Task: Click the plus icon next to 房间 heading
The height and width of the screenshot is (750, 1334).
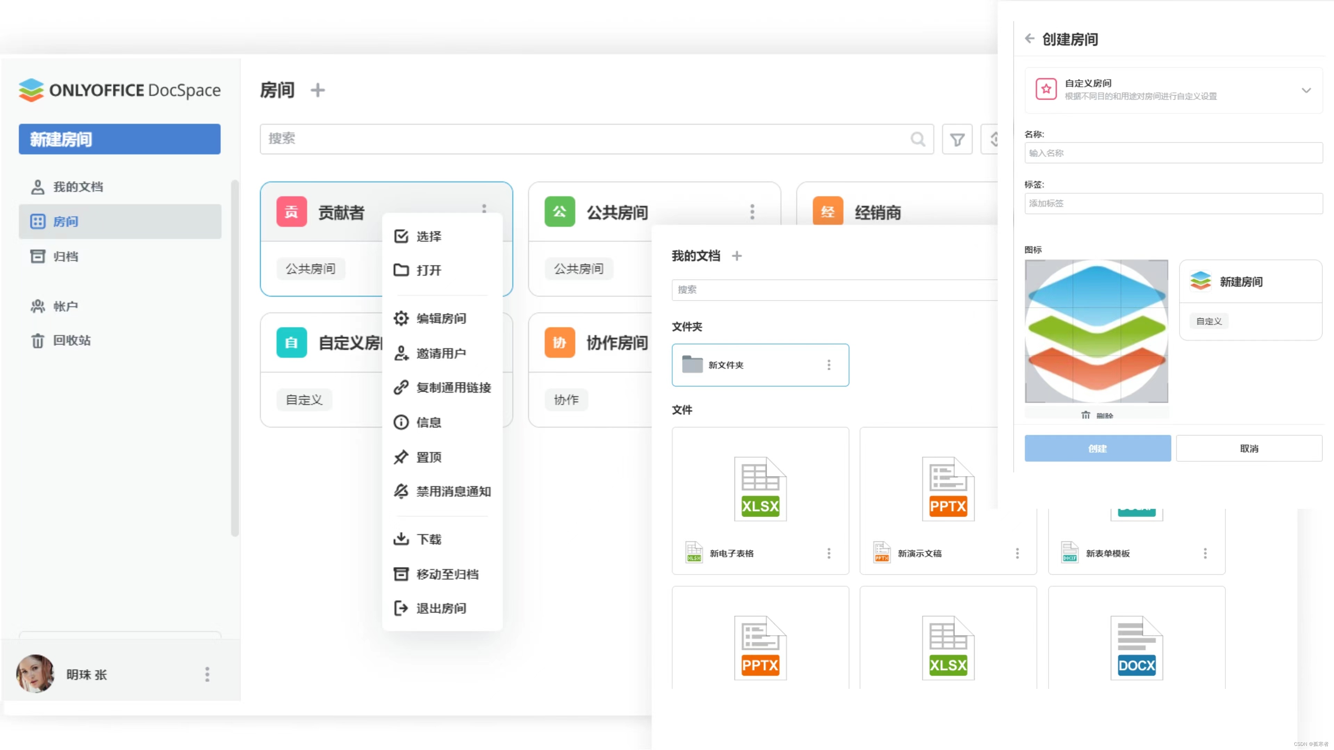Action: [318, 90]
